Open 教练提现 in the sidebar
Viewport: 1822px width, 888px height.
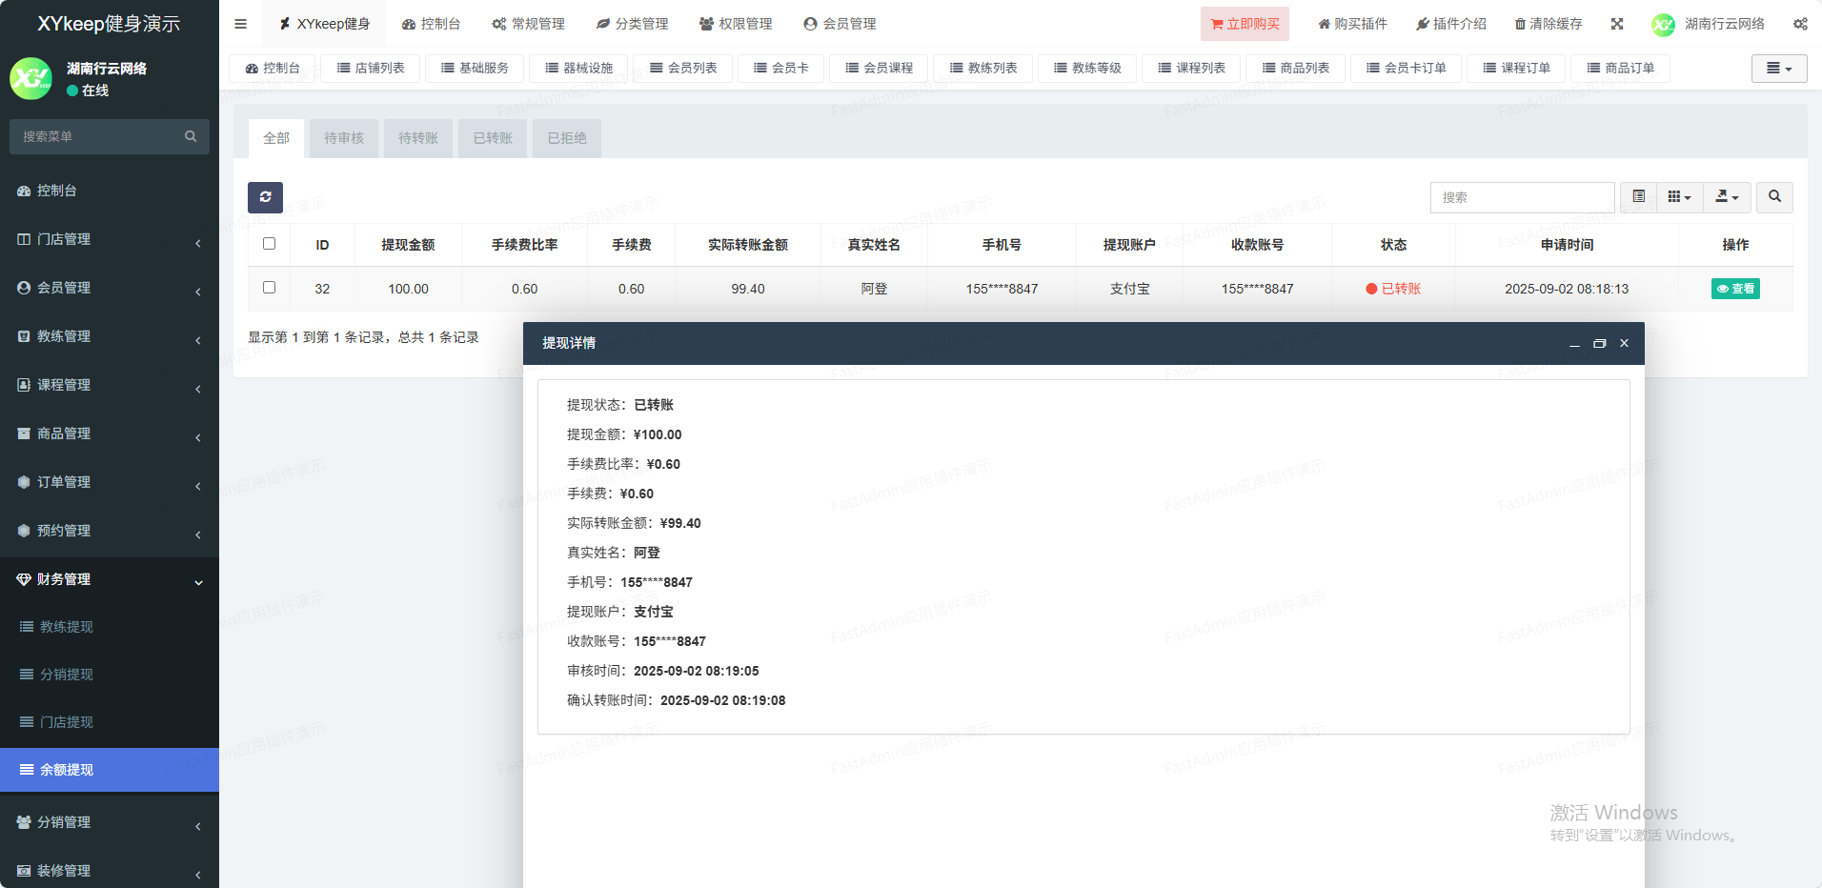[x=67, y=627]
